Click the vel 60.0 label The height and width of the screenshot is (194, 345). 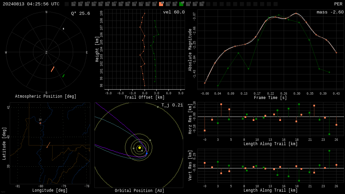pos(174,12)
